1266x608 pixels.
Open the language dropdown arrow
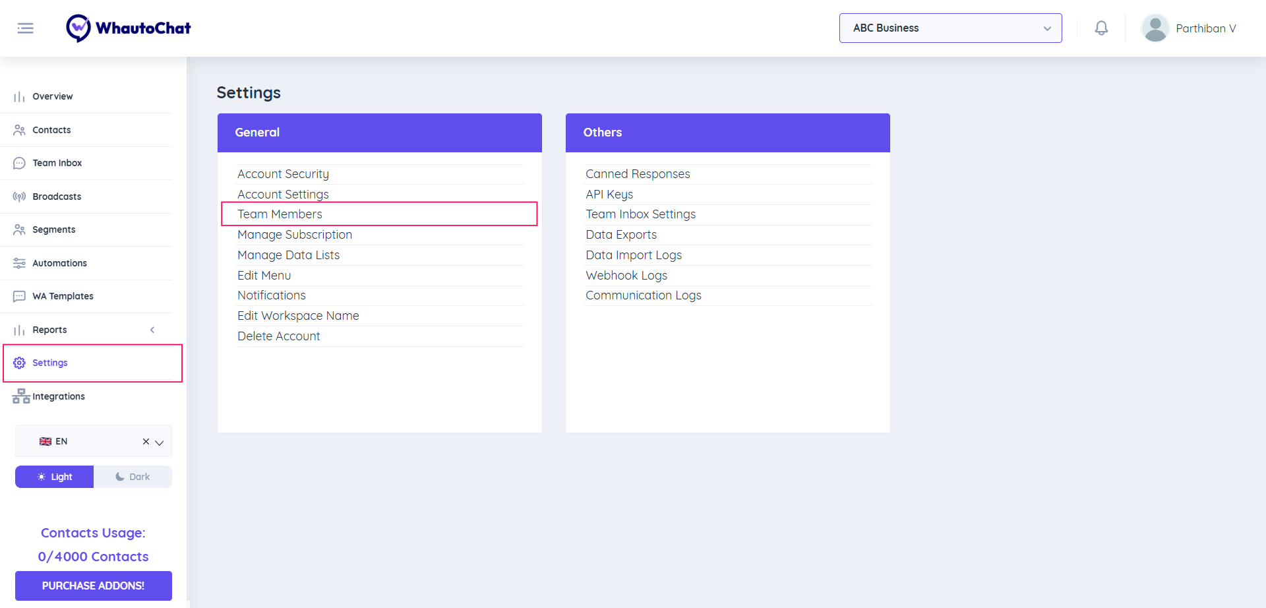click(x=160, y=442)
